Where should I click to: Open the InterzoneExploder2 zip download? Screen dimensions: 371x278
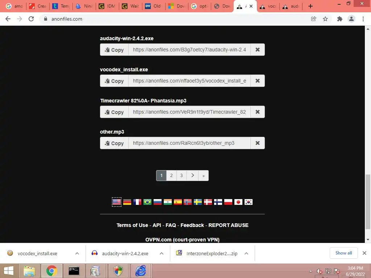[212, 253]
